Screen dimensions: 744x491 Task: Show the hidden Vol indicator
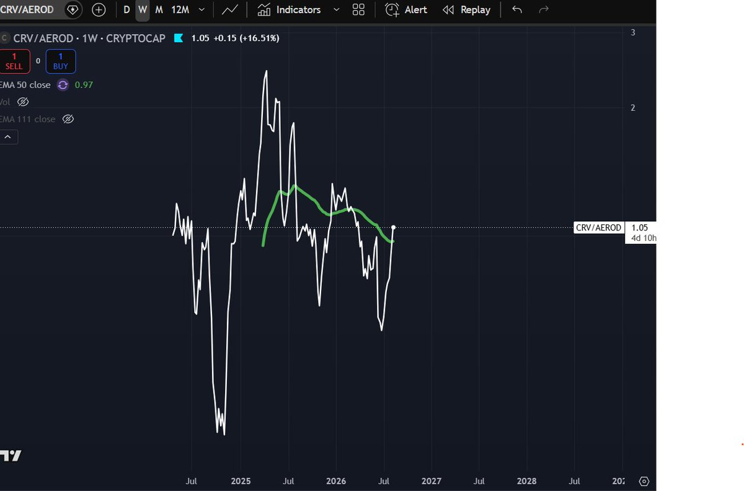(23, 102)
